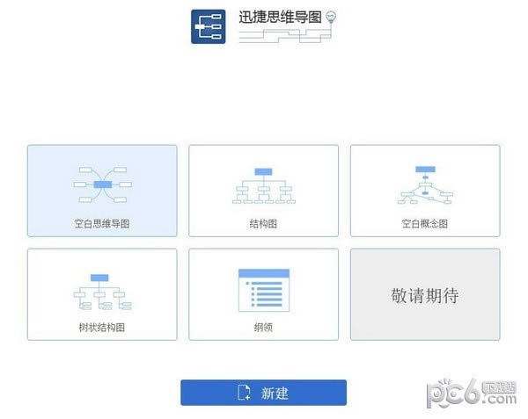The width and height of the screenshot is (528, 419).
Task: Click the lightbulb icon beside the title
Action: (331, 18)
